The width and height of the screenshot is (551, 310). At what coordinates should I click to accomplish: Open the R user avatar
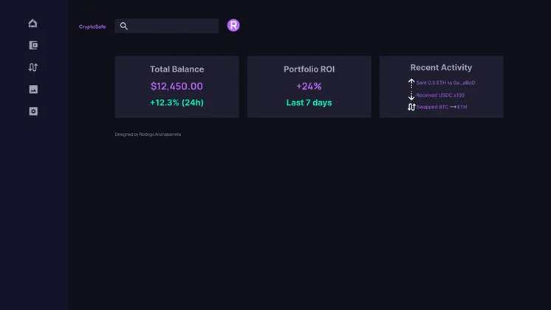point(233,25)
